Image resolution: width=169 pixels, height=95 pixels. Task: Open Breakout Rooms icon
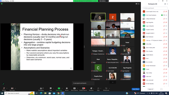click(x=83, y=88)
